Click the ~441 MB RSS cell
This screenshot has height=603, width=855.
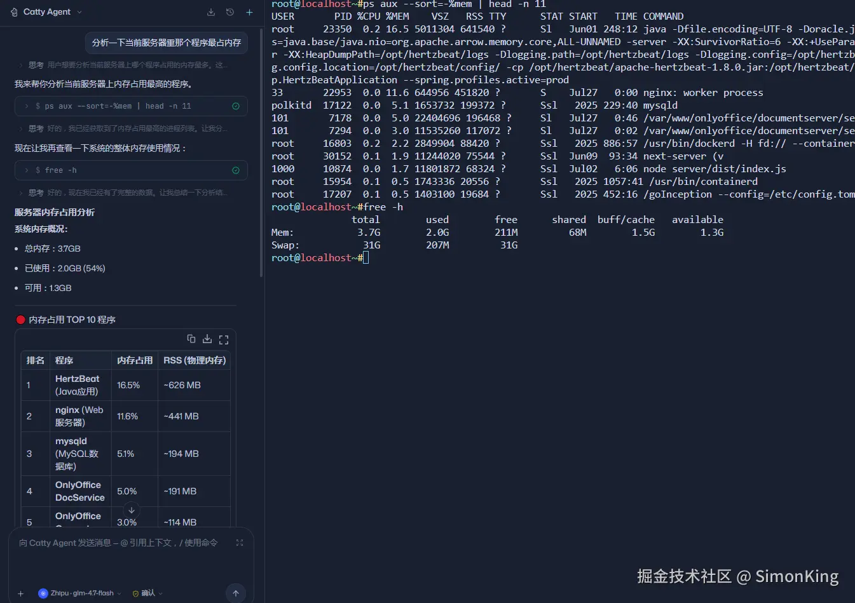(x=195, y=416)
